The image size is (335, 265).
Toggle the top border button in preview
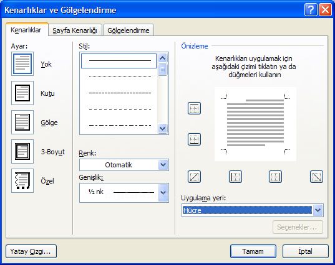point(194,108)
